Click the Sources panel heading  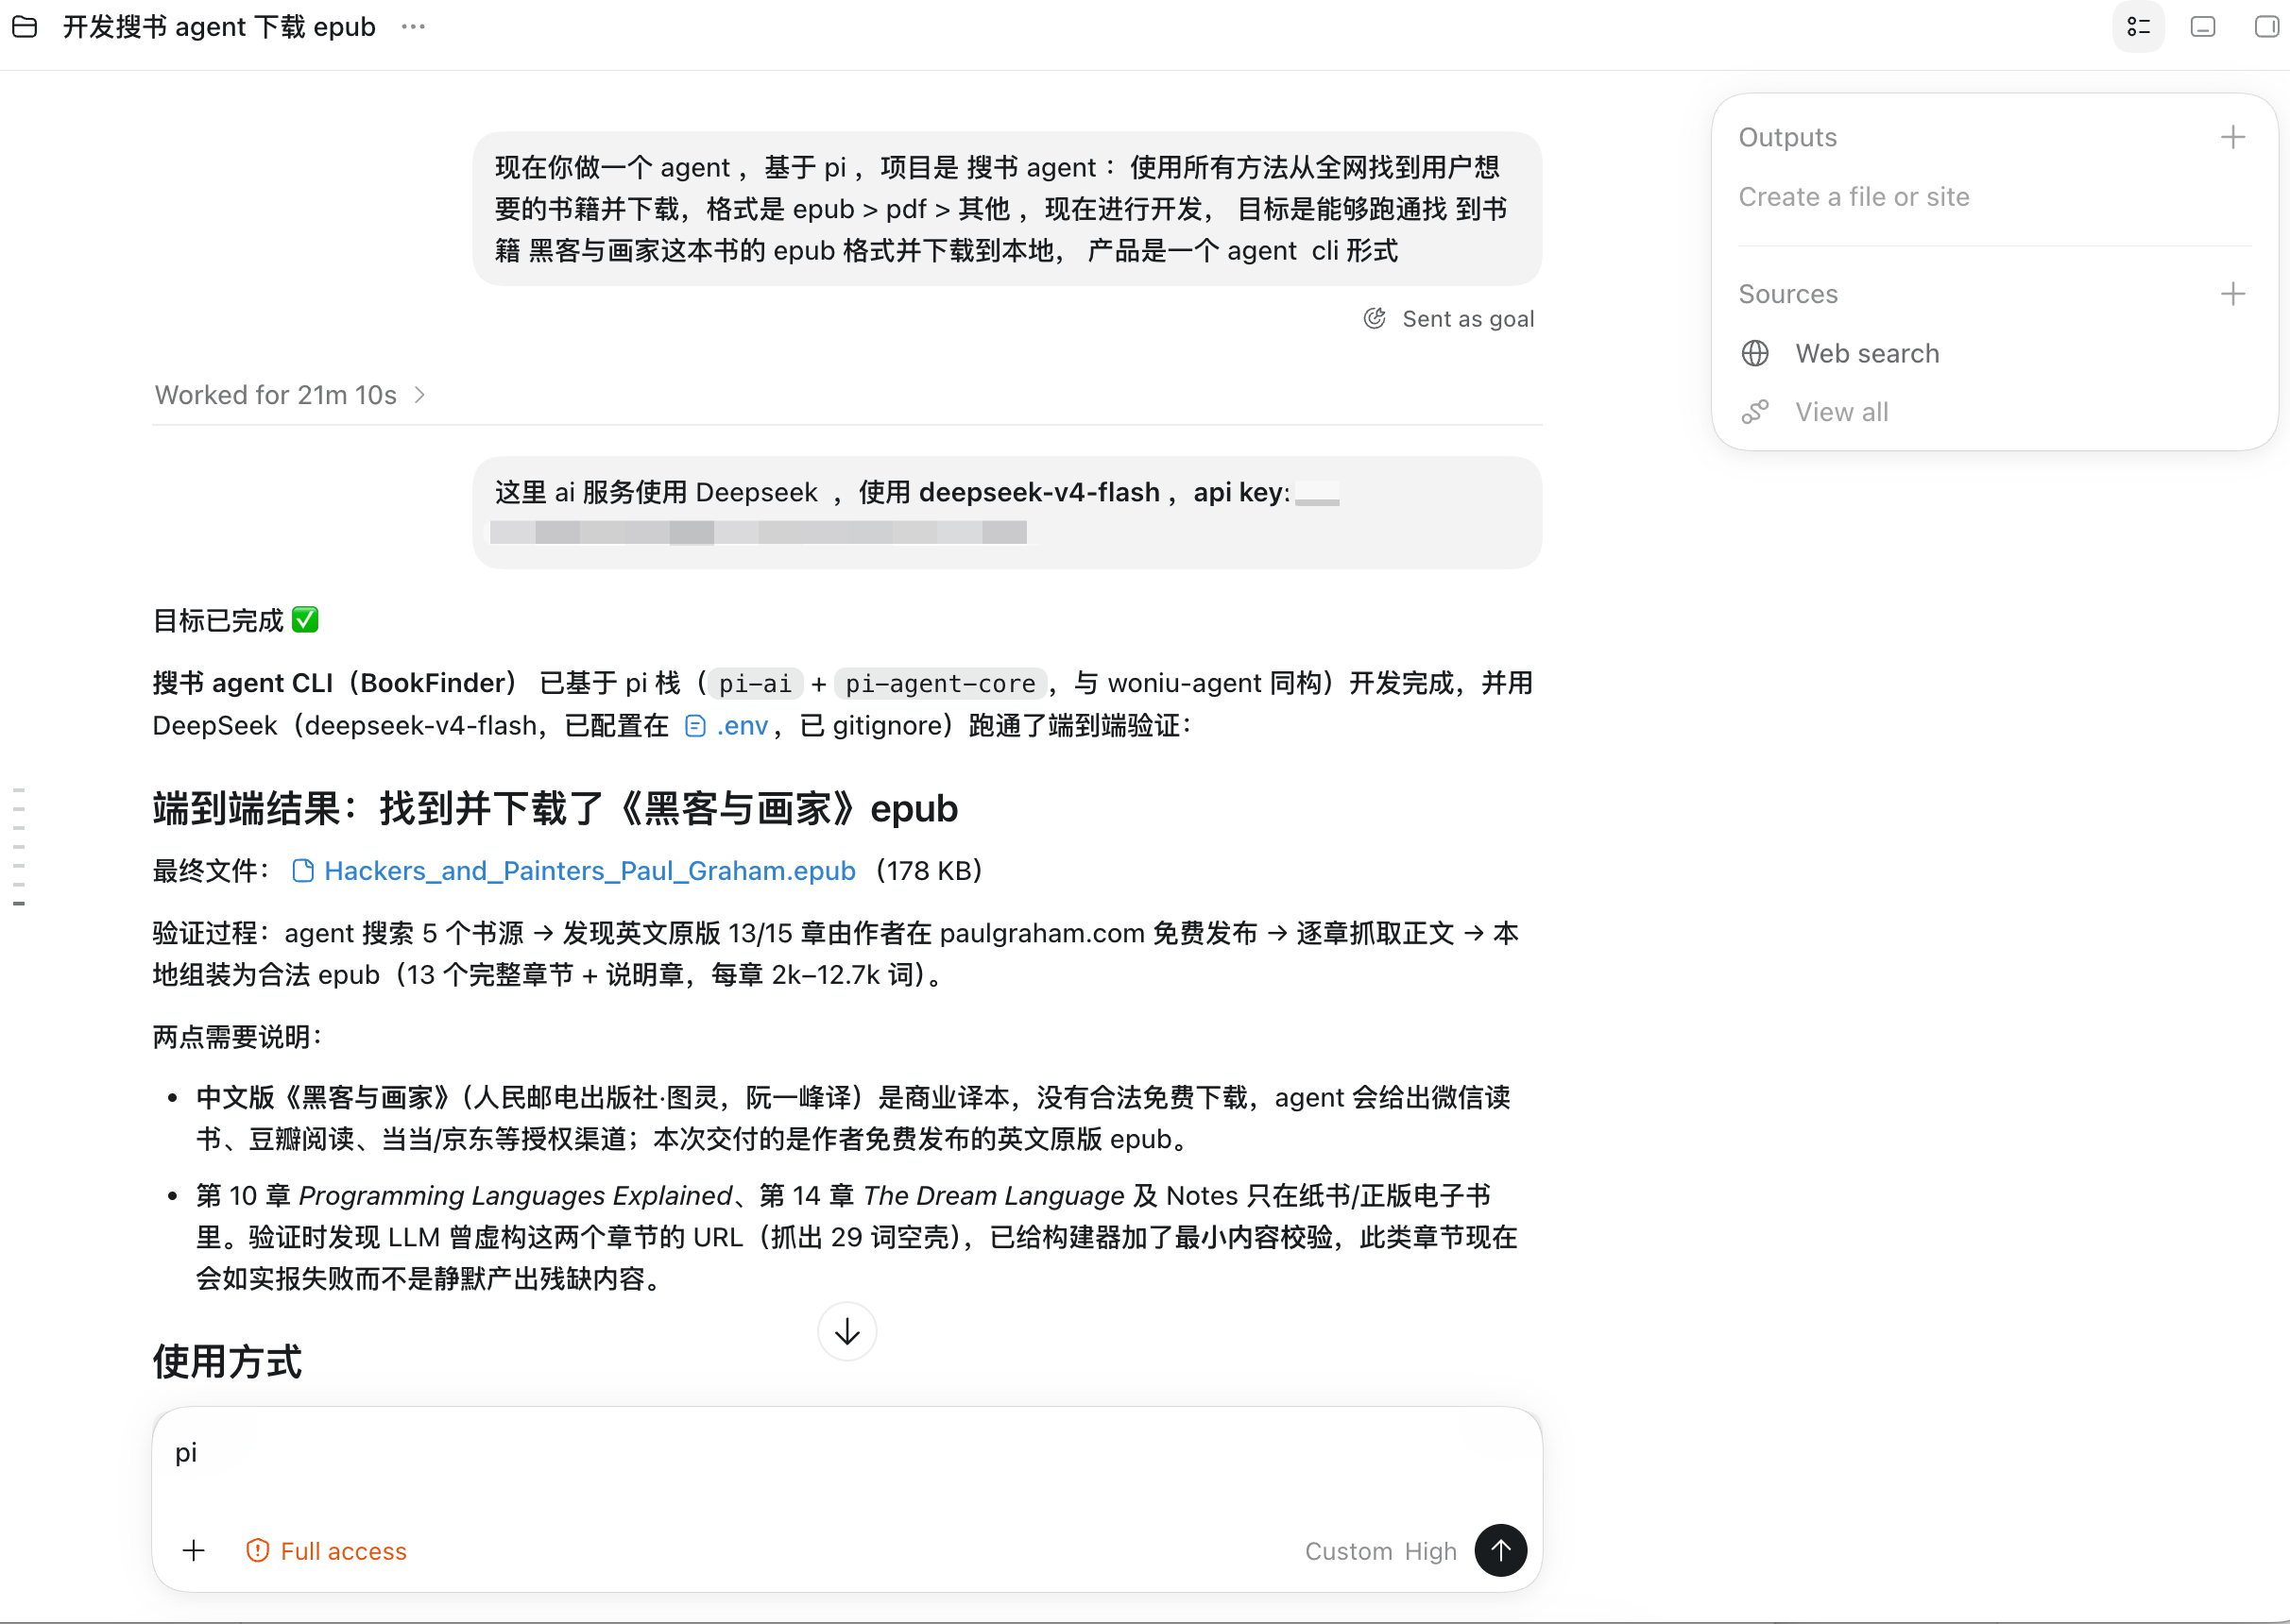point(1787,294)
